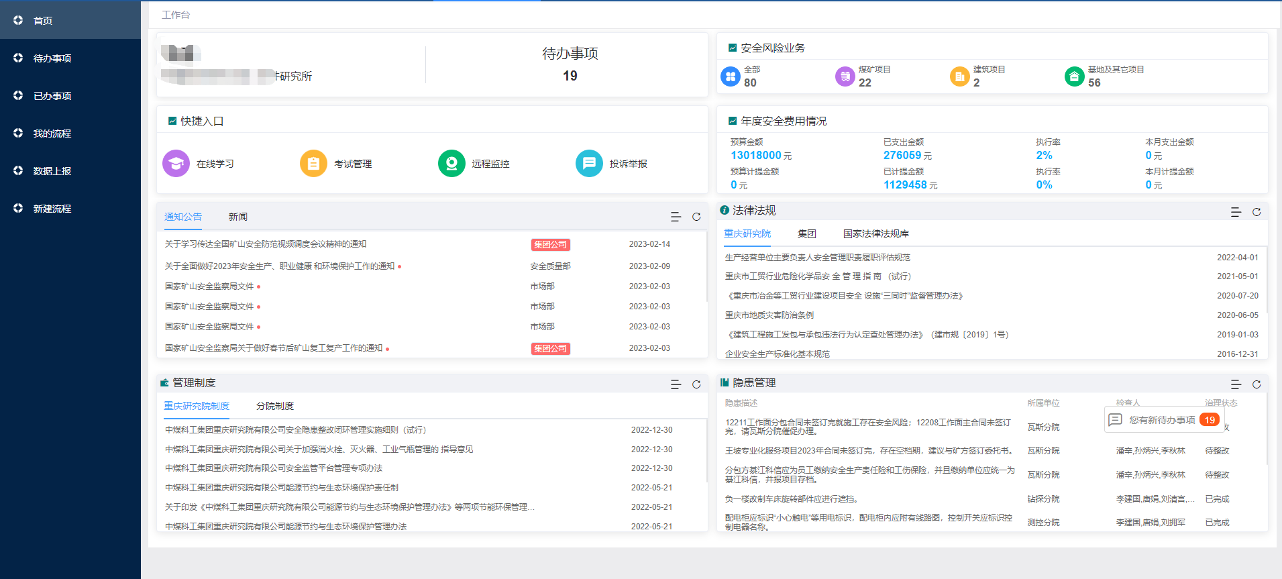Open the 考试管理 orange clipboard icon
1282x579 pixels.
tap(313, 163)
